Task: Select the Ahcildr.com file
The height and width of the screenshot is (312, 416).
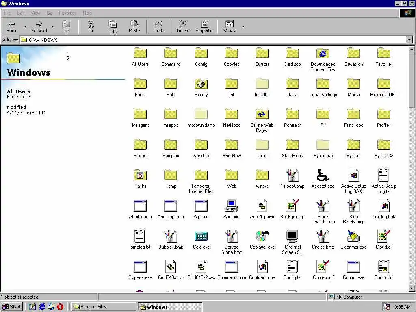Action: tap(140, 209)
